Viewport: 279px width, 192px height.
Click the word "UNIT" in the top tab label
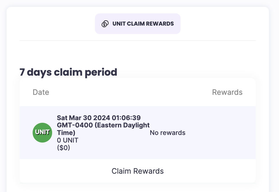119,24
